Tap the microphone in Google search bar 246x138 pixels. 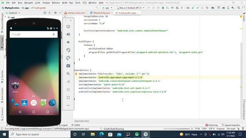54,34
